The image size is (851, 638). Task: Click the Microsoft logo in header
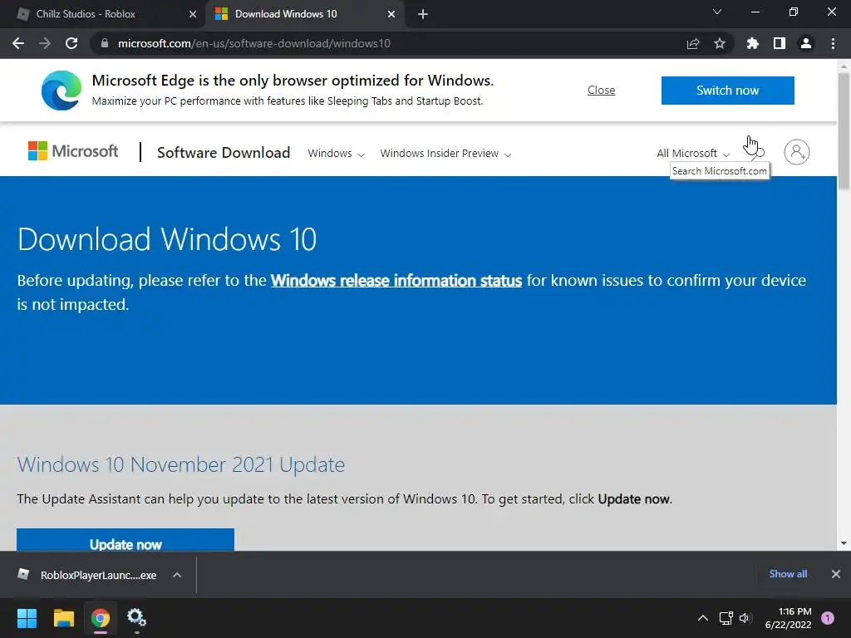[73, 151]
